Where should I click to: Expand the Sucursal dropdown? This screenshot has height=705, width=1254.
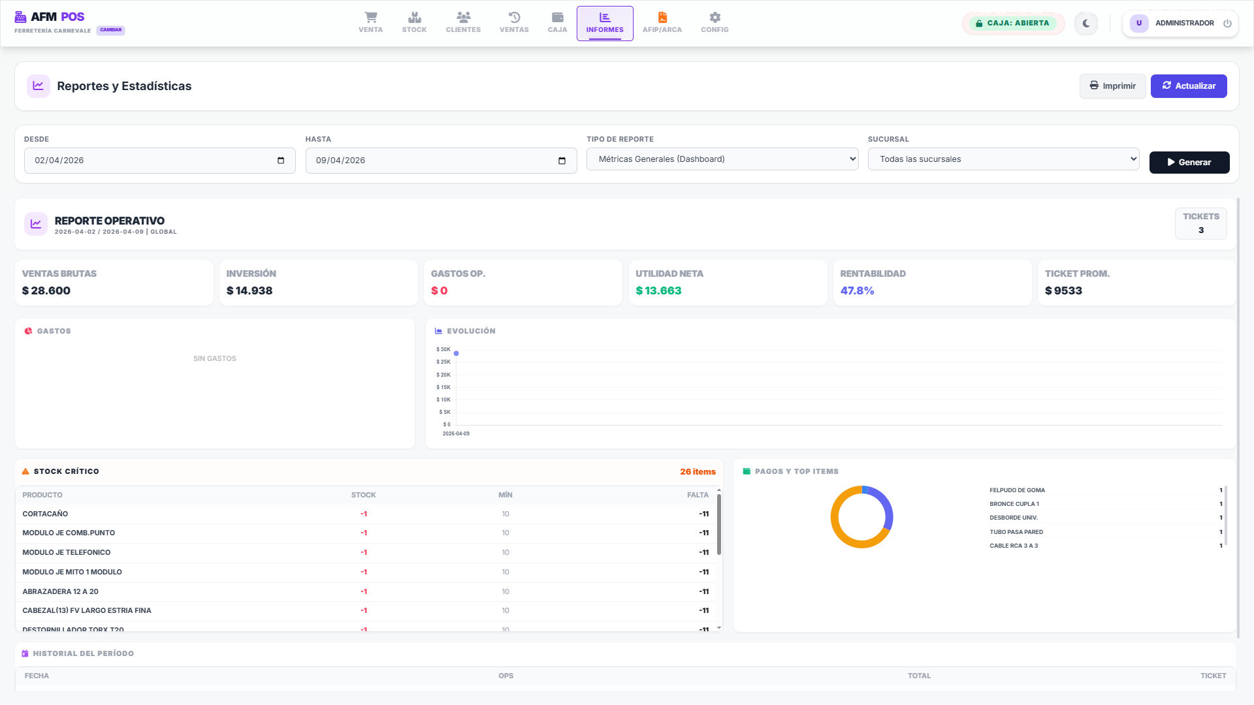pos(1003,159)
